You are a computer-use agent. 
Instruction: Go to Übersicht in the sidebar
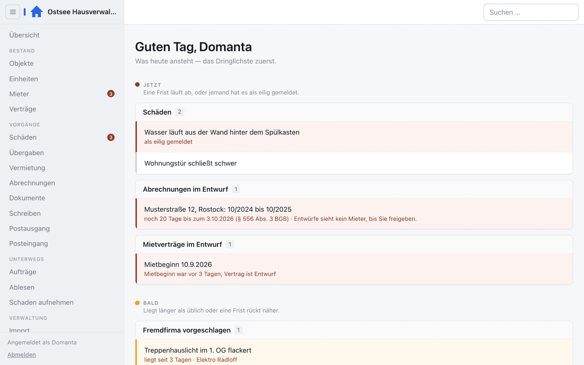(24, 35)
